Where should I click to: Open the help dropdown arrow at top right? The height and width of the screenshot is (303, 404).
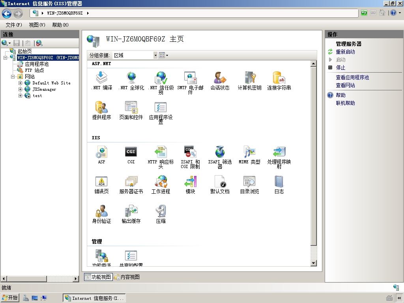pos(400,13)
